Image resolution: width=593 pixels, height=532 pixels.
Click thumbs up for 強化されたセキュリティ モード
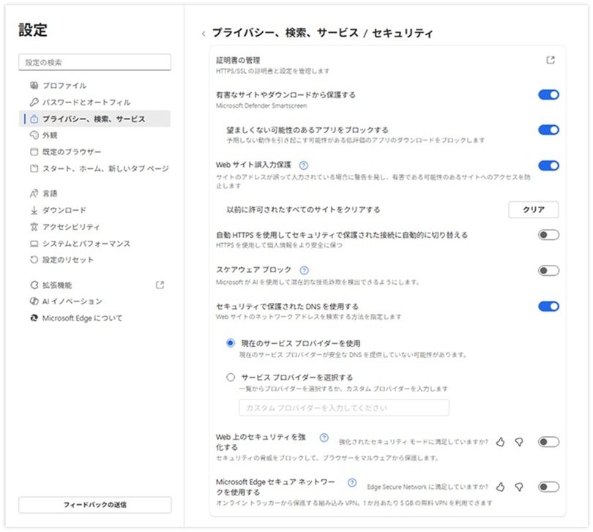[501, 442]
